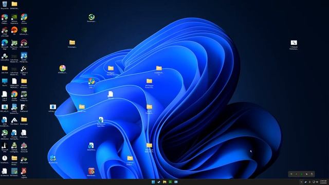Open the colorful pinwheel desktop icon

pyautogui.click(x=63, y=69)
